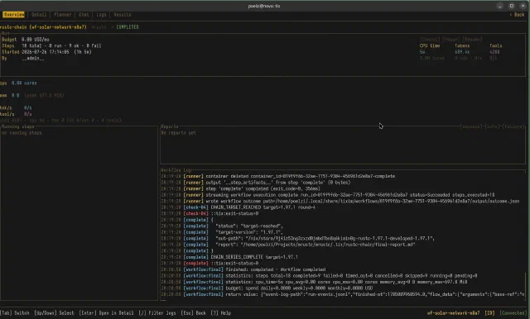Screen dimensions: 530x319
Task: Click the Tools column header
Action: click(x=495, y=45)
